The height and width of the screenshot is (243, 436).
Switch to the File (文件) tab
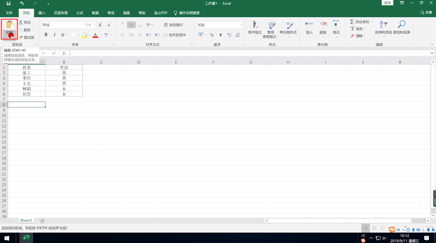coord(9,13)
